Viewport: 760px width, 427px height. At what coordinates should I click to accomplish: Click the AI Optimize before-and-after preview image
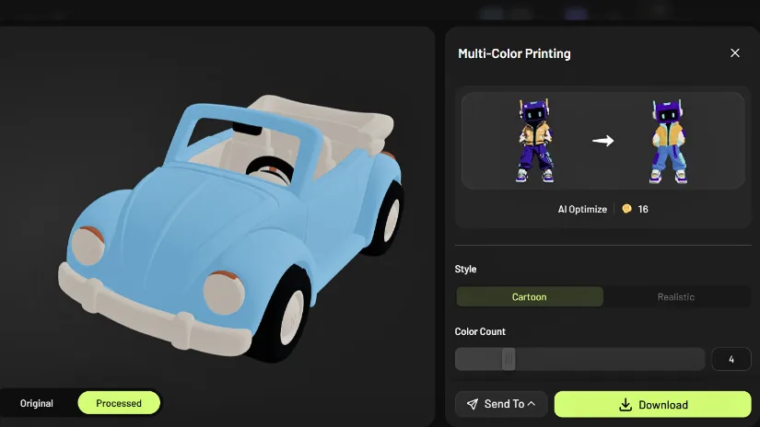[x=603, y=141]
